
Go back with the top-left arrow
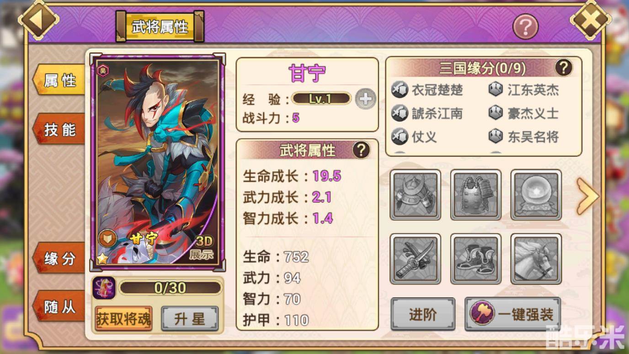click(x=38, y=20)
